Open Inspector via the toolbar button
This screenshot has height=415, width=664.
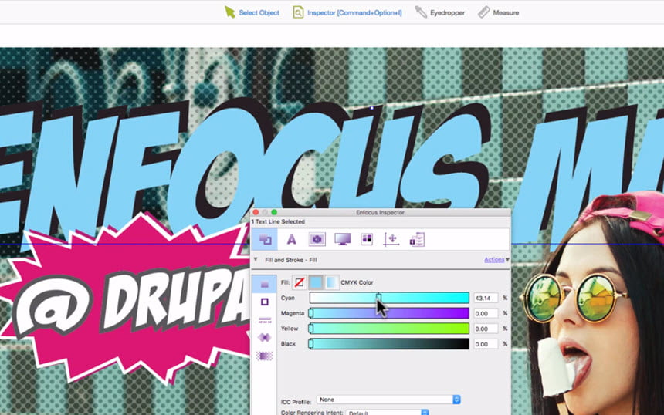click(347, 12)
